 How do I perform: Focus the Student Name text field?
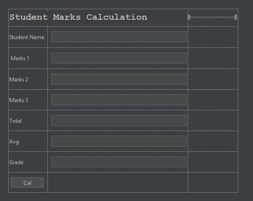click(x=119, y=37)
